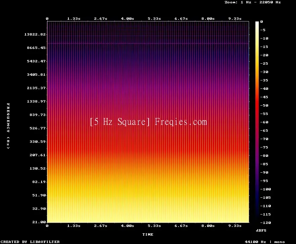Click the -90 dBFS legend label
This screenshot has height=244, width=296.
264,172
